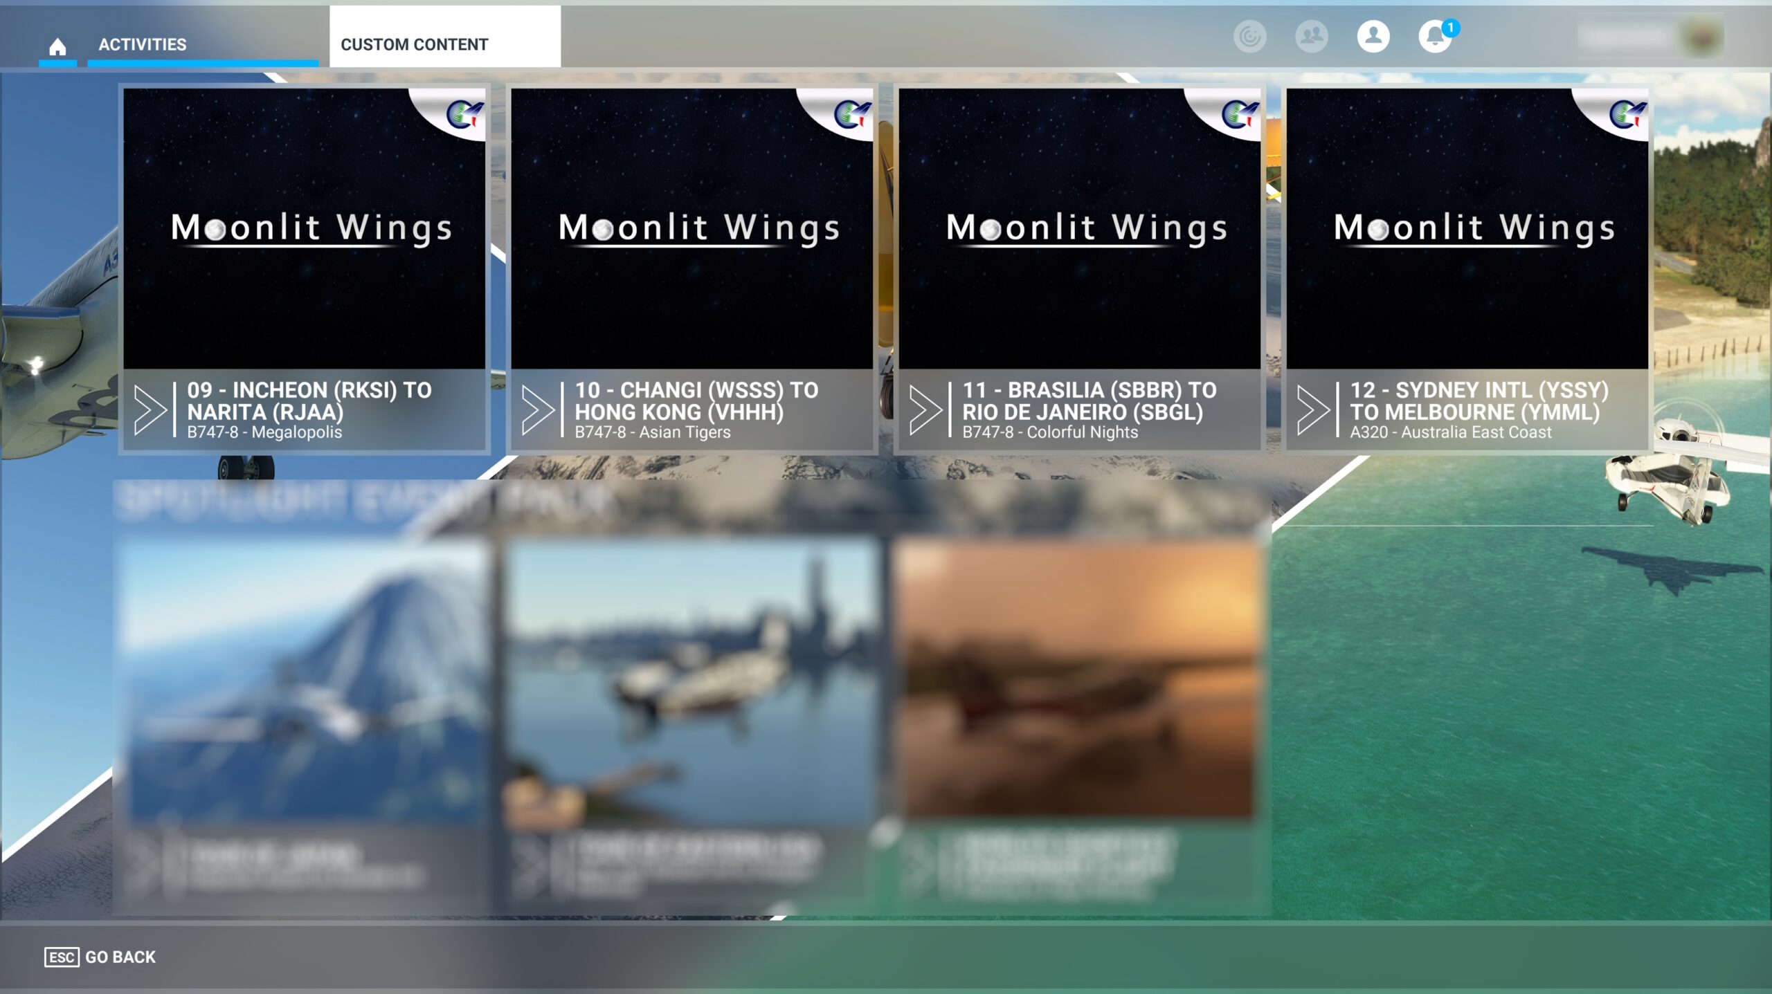The width and height of the screenshot is (1772, 994).
Task: Click the play arrow for 10 Changi
Action: coord(538,410)
